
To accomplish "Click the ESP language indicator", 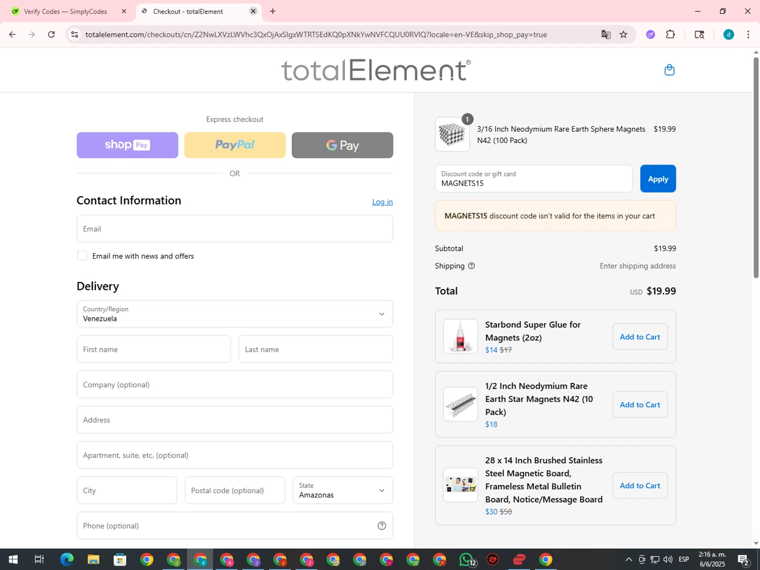I will coord(683,559).
